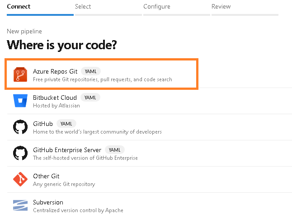Pick the GitHub title text
Viewport: 292px width, 218px height.
click(43, 124)
